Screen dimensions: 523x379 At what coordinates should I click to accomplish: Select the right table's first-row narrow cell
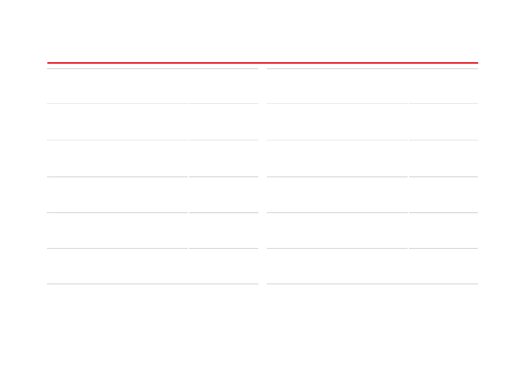443,86
